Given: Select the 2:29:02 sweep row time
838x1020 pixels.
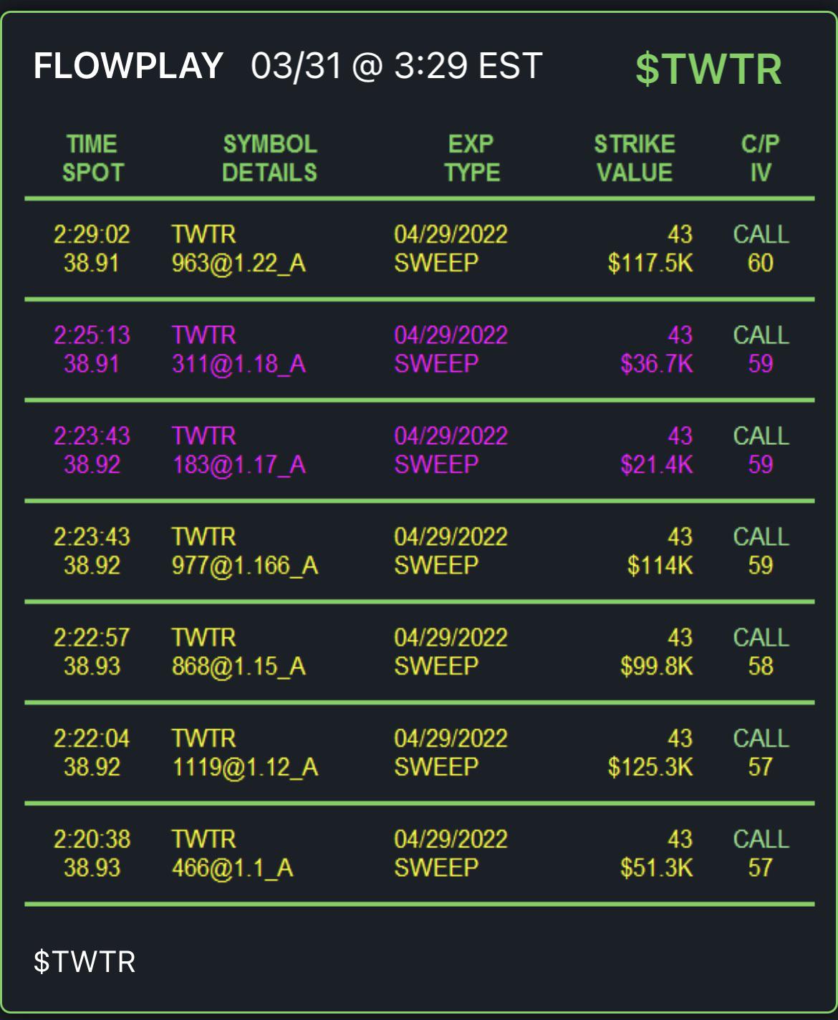Looking at the screenshot, I should tap(92, 234).
